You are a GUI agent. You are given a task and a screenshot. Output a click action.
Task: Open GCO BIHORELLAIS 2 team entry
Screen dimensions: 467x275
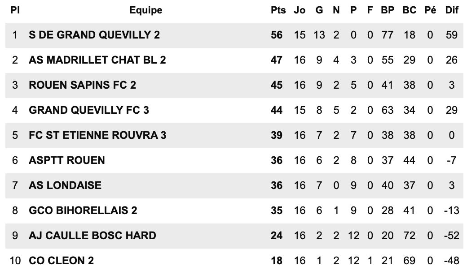click(83, 211)
